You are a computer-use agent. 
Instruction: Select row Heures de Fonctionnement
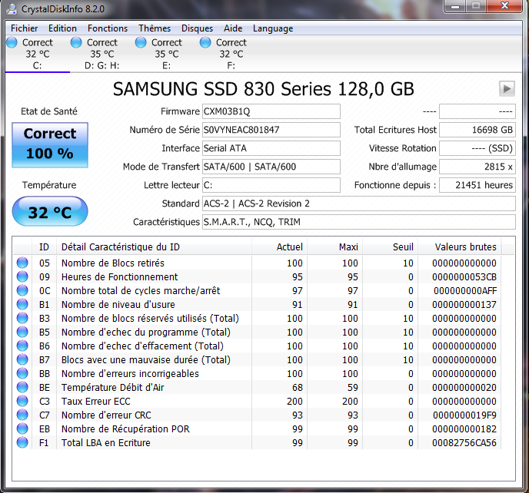257,276
